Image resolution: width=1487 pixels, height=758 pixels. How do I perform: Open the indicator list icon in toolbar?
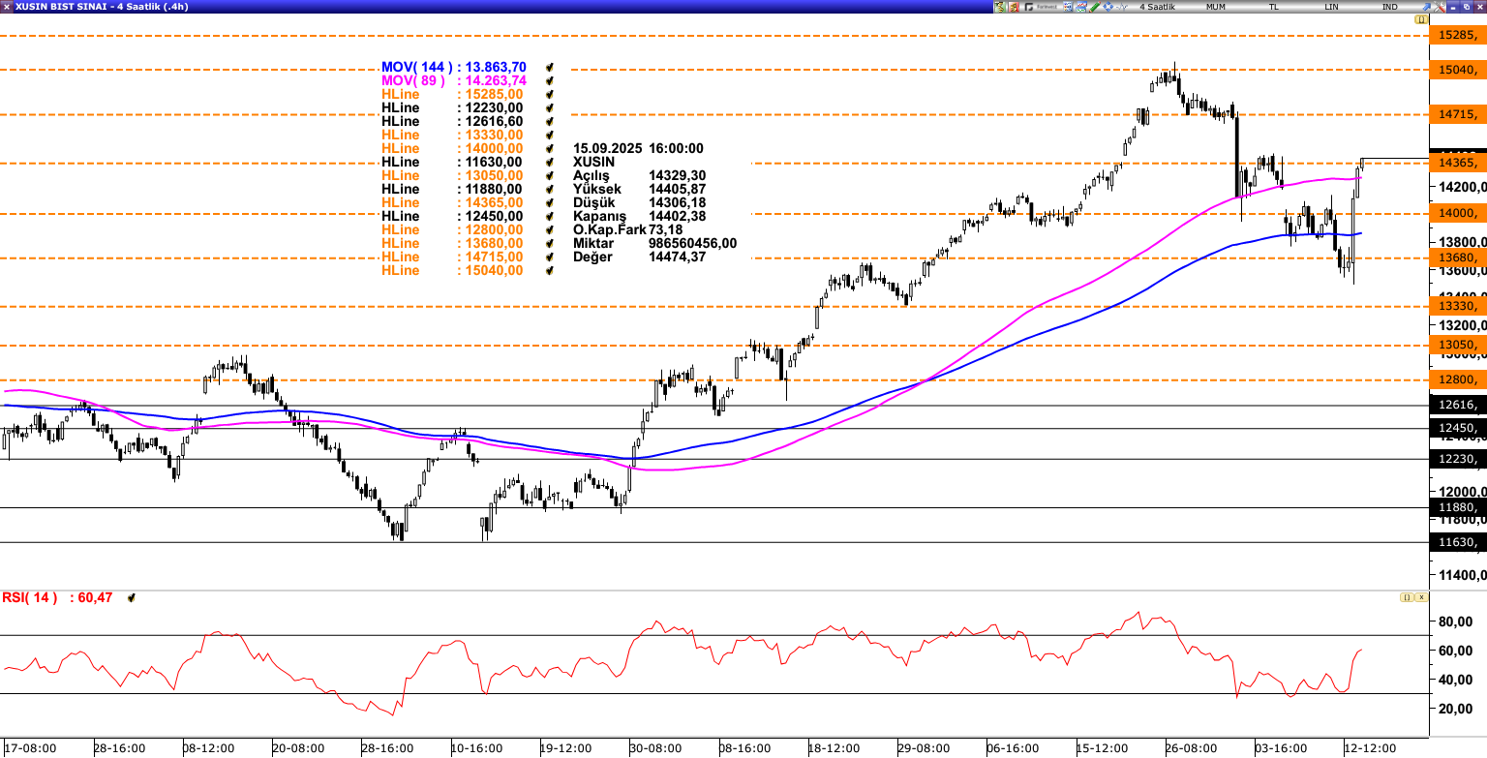click(1068, 7)
